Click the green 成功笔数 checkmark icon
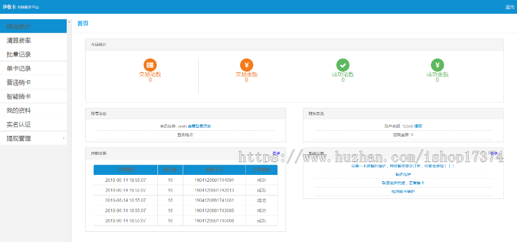This screenshot has height=242, width=517. (342, 65)
